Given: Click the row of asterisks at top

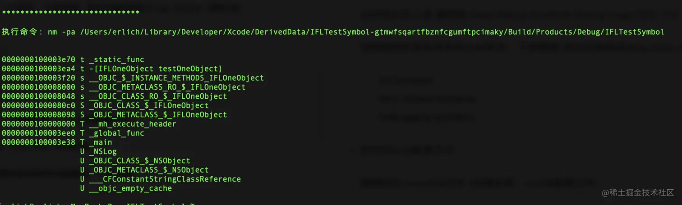Looking at the screenshot, I should click(70, 13).
